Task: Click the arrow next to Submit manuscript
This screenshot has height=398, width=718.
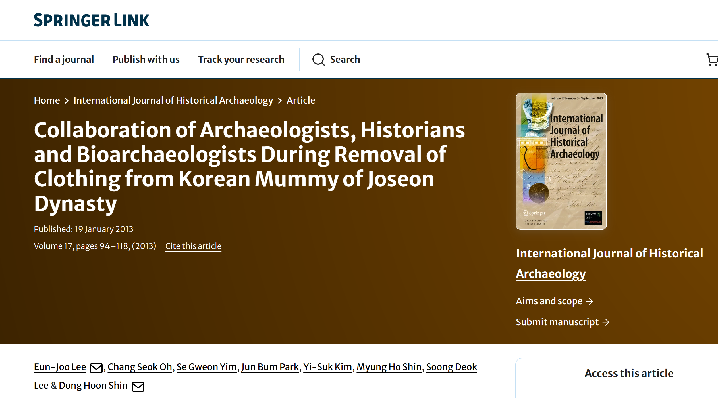Action: coord(606,322)
